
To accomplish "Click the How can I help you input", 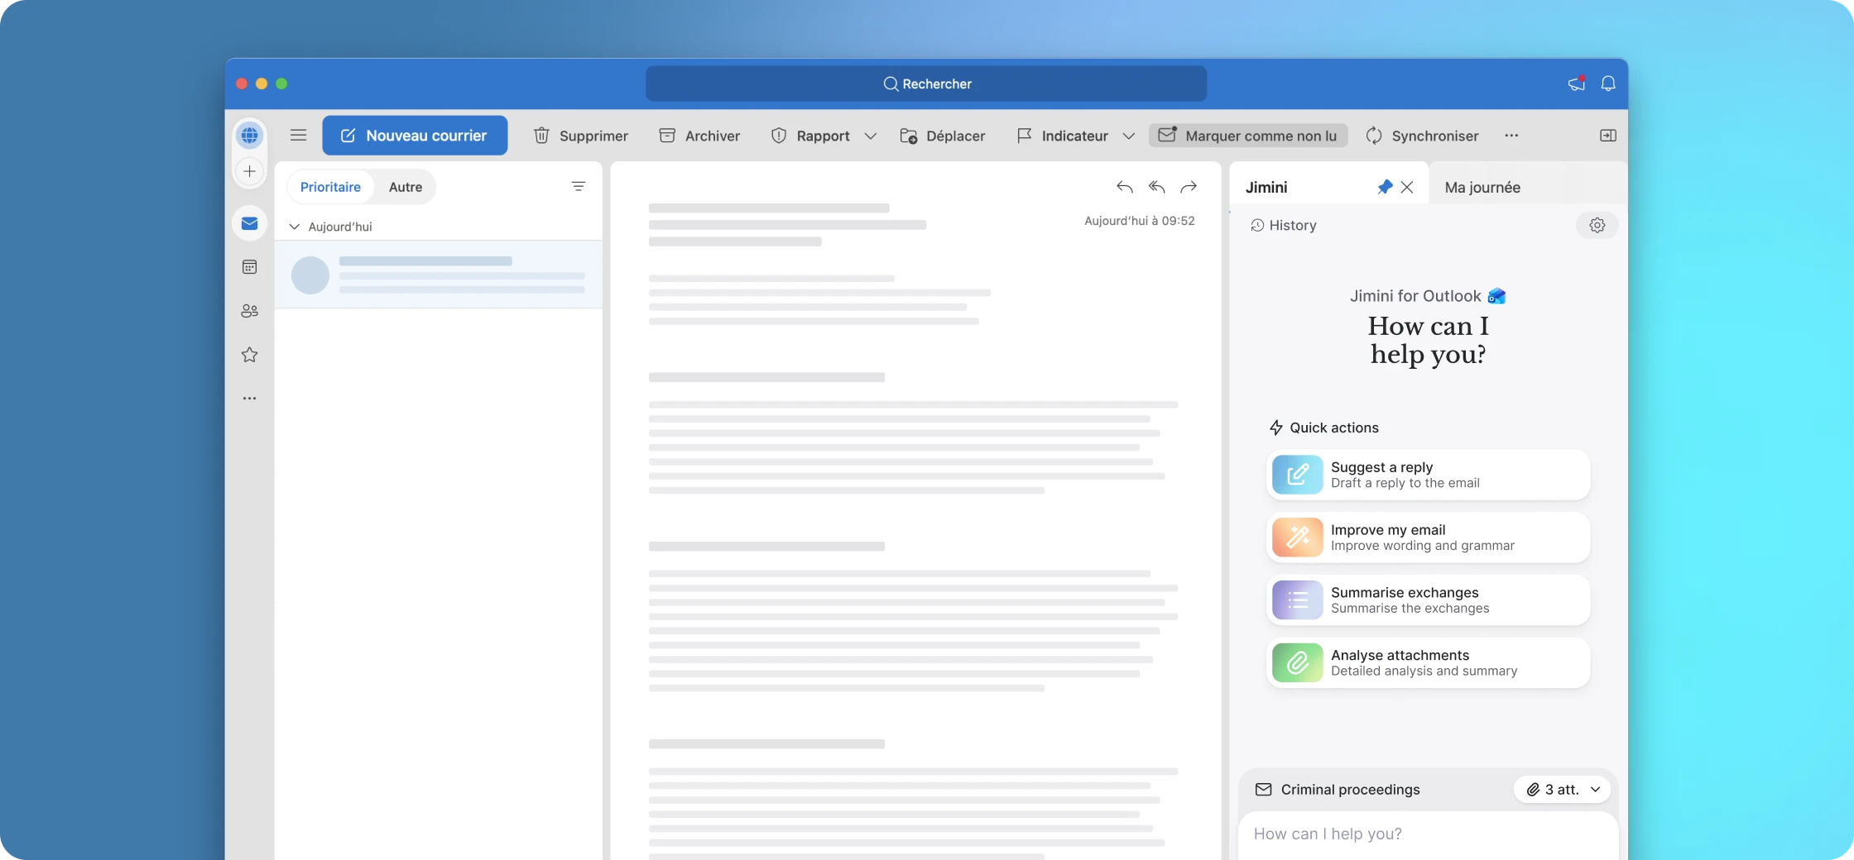I will (x=1429, y=834).
